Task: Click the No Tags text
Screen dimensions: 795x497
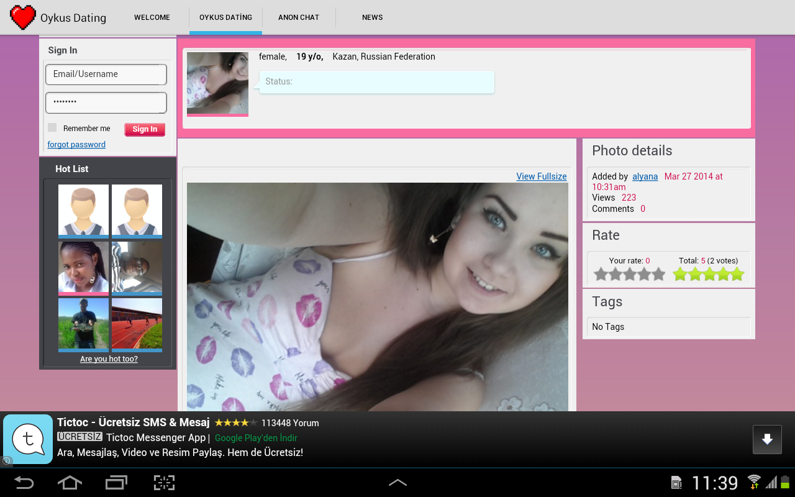Action: (608, 327)
